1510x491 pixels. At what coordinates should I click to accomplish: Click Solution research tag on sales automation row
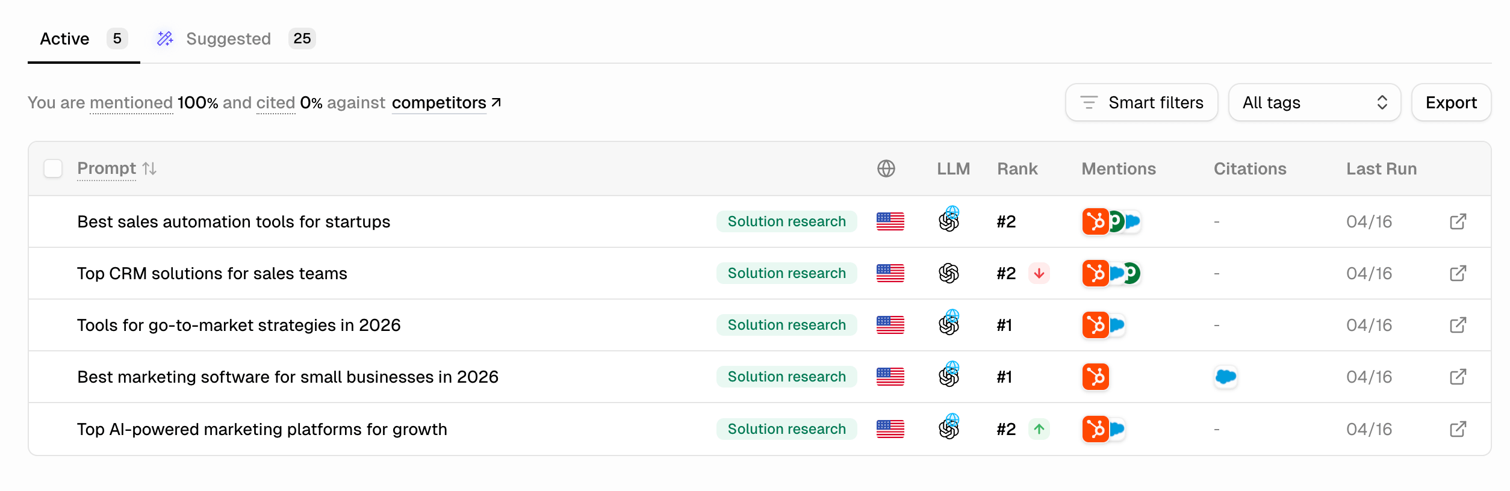point(786,221)
